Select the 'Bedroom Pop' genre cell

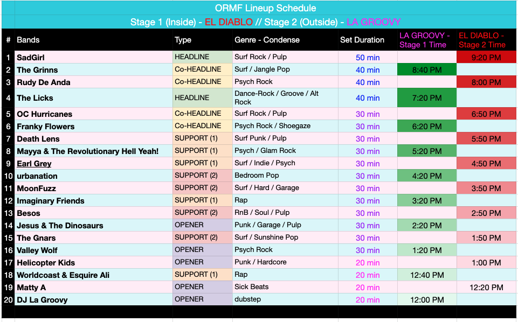coord(285,176)
